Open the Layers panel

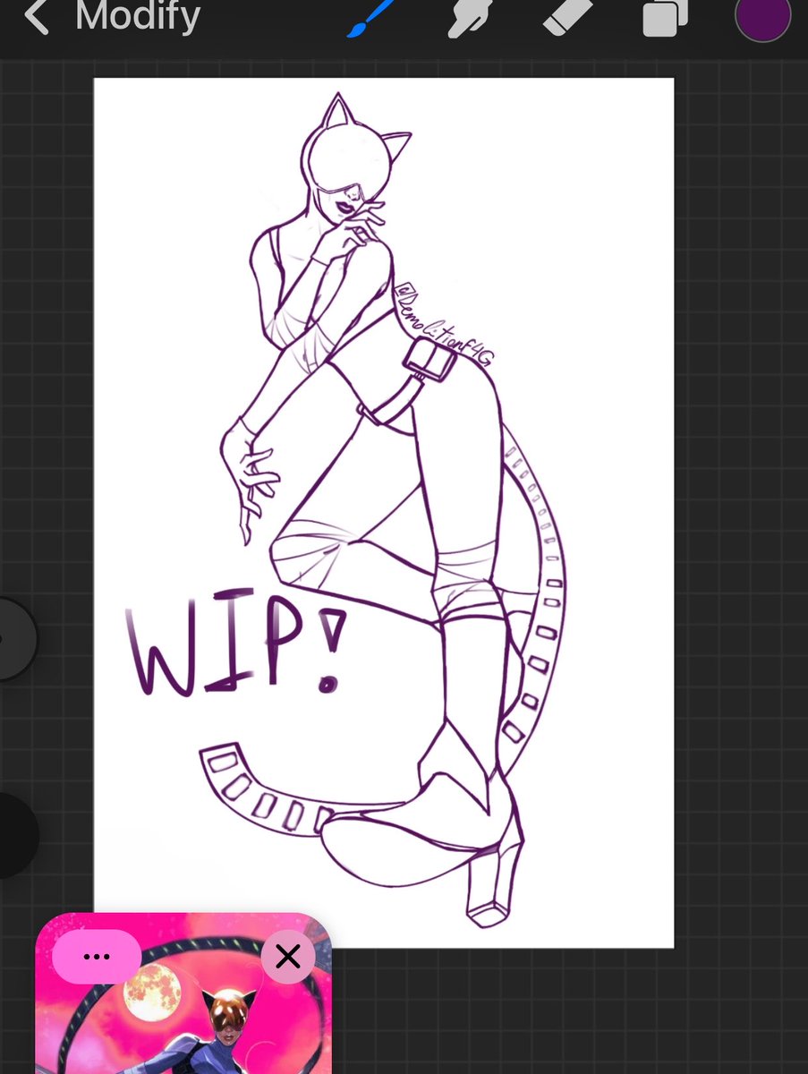click(666, 17)
